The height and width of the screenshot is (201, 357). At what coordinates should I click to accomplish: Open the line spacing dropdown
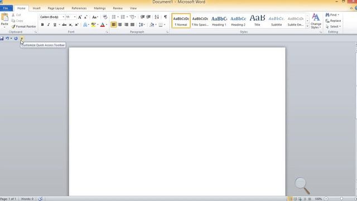(142, 25)
